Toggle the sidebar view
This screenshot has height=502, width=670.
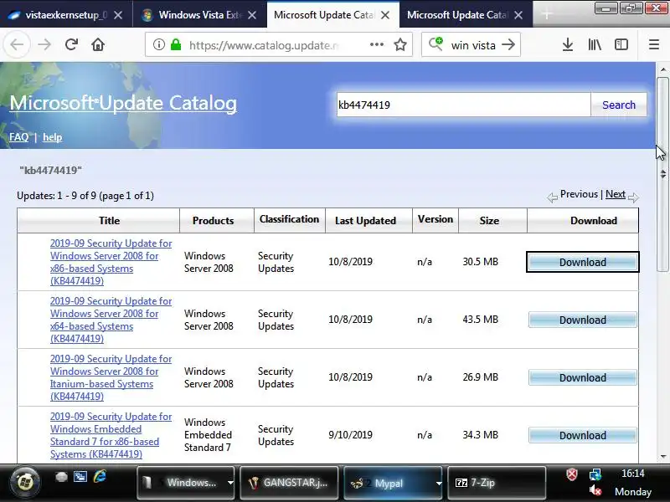click(x=621, y=44)
